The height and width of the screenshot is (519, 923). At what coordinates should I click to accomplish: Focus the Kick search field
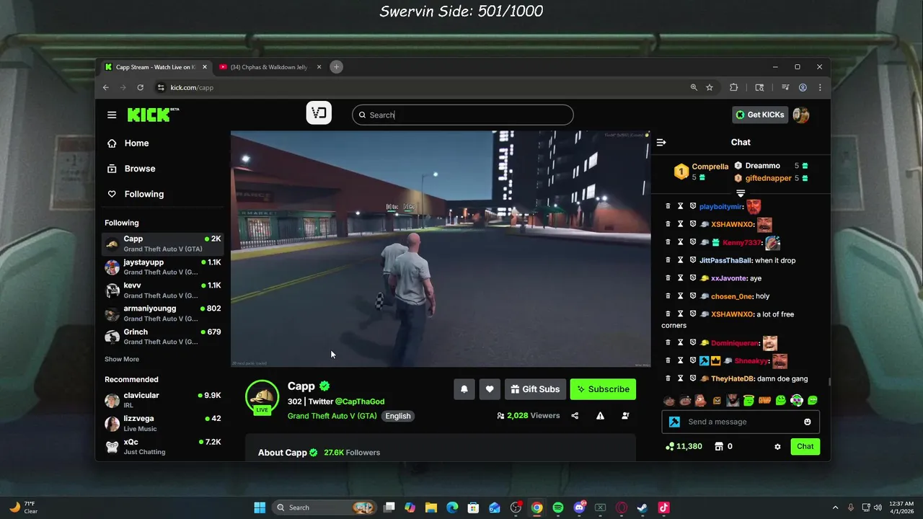pos(463,115)
